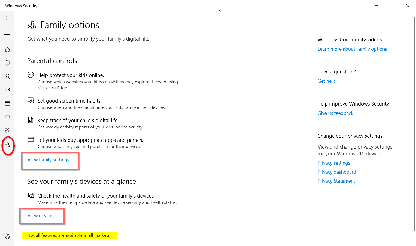Open Privacy dashboard link
The width and height of the screenshot is (416, 246).
pyautogui.click(x=337, y=172)
